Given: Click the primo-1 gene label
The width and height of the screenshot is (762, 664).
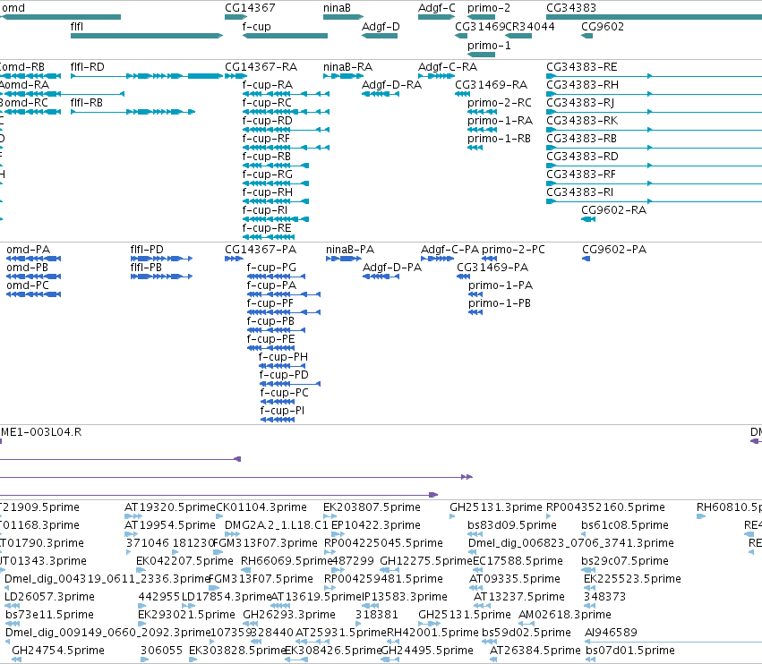Looking at the screenshot, I should [x=489, y=46].
